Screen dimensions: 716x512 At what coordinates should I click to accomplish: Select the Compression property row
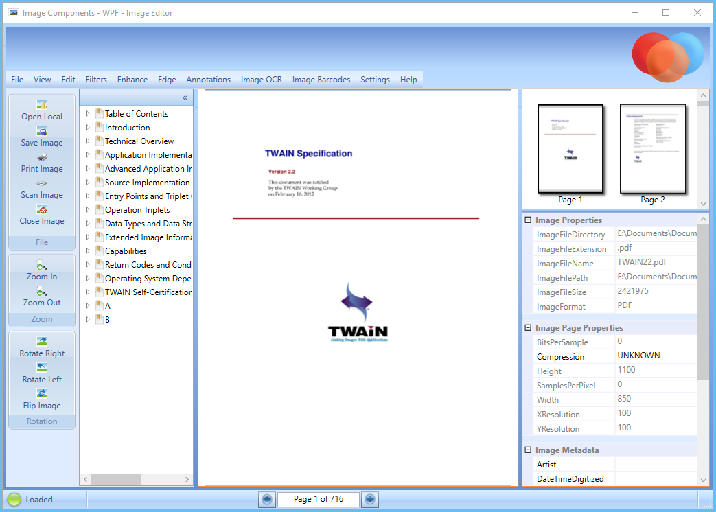616,356
